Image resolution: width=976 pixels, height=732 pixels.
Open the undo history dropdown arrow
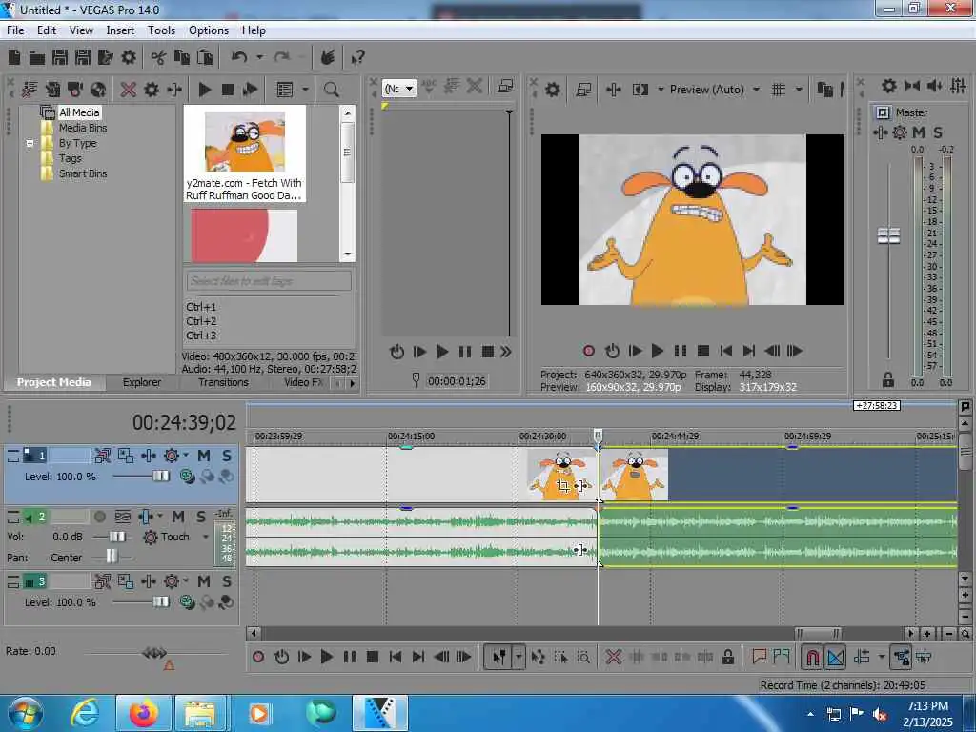259,57
